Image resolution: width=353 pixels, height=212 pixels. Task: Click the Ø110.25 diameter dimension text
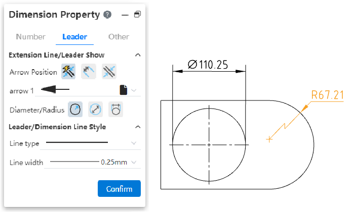click(209, 64)
